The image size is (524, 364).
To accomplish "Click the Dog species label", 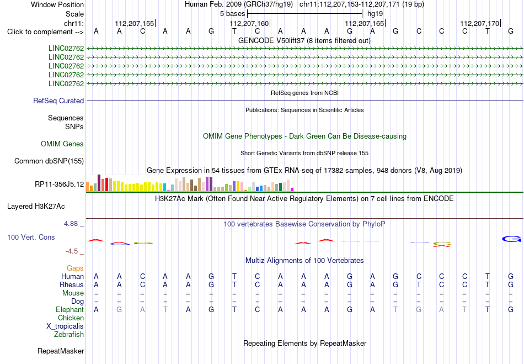I will coord(78,301).
